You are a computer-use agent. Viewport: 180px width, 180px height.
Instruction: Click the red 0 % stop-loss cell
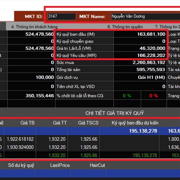coord(153,96)
